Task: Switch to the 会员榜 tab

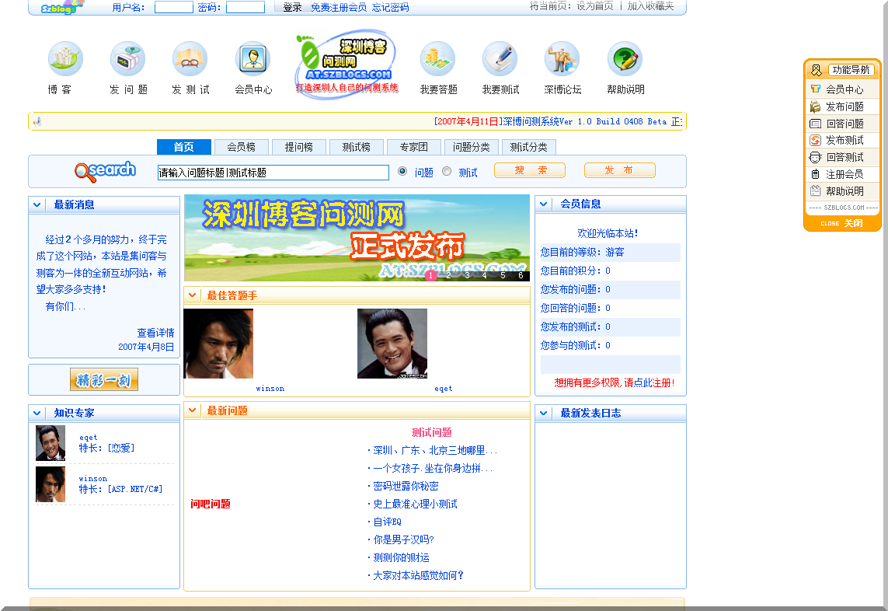Action: [x=241, y=147]
